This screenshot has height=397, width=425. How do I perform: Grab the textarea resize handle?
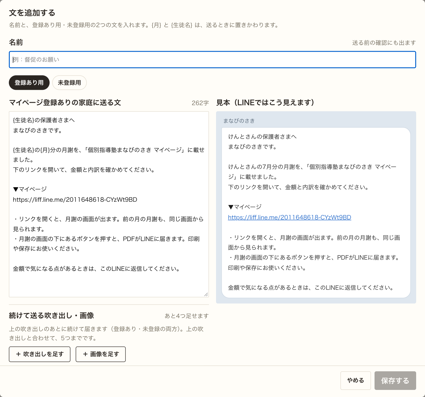click(206, 294)
